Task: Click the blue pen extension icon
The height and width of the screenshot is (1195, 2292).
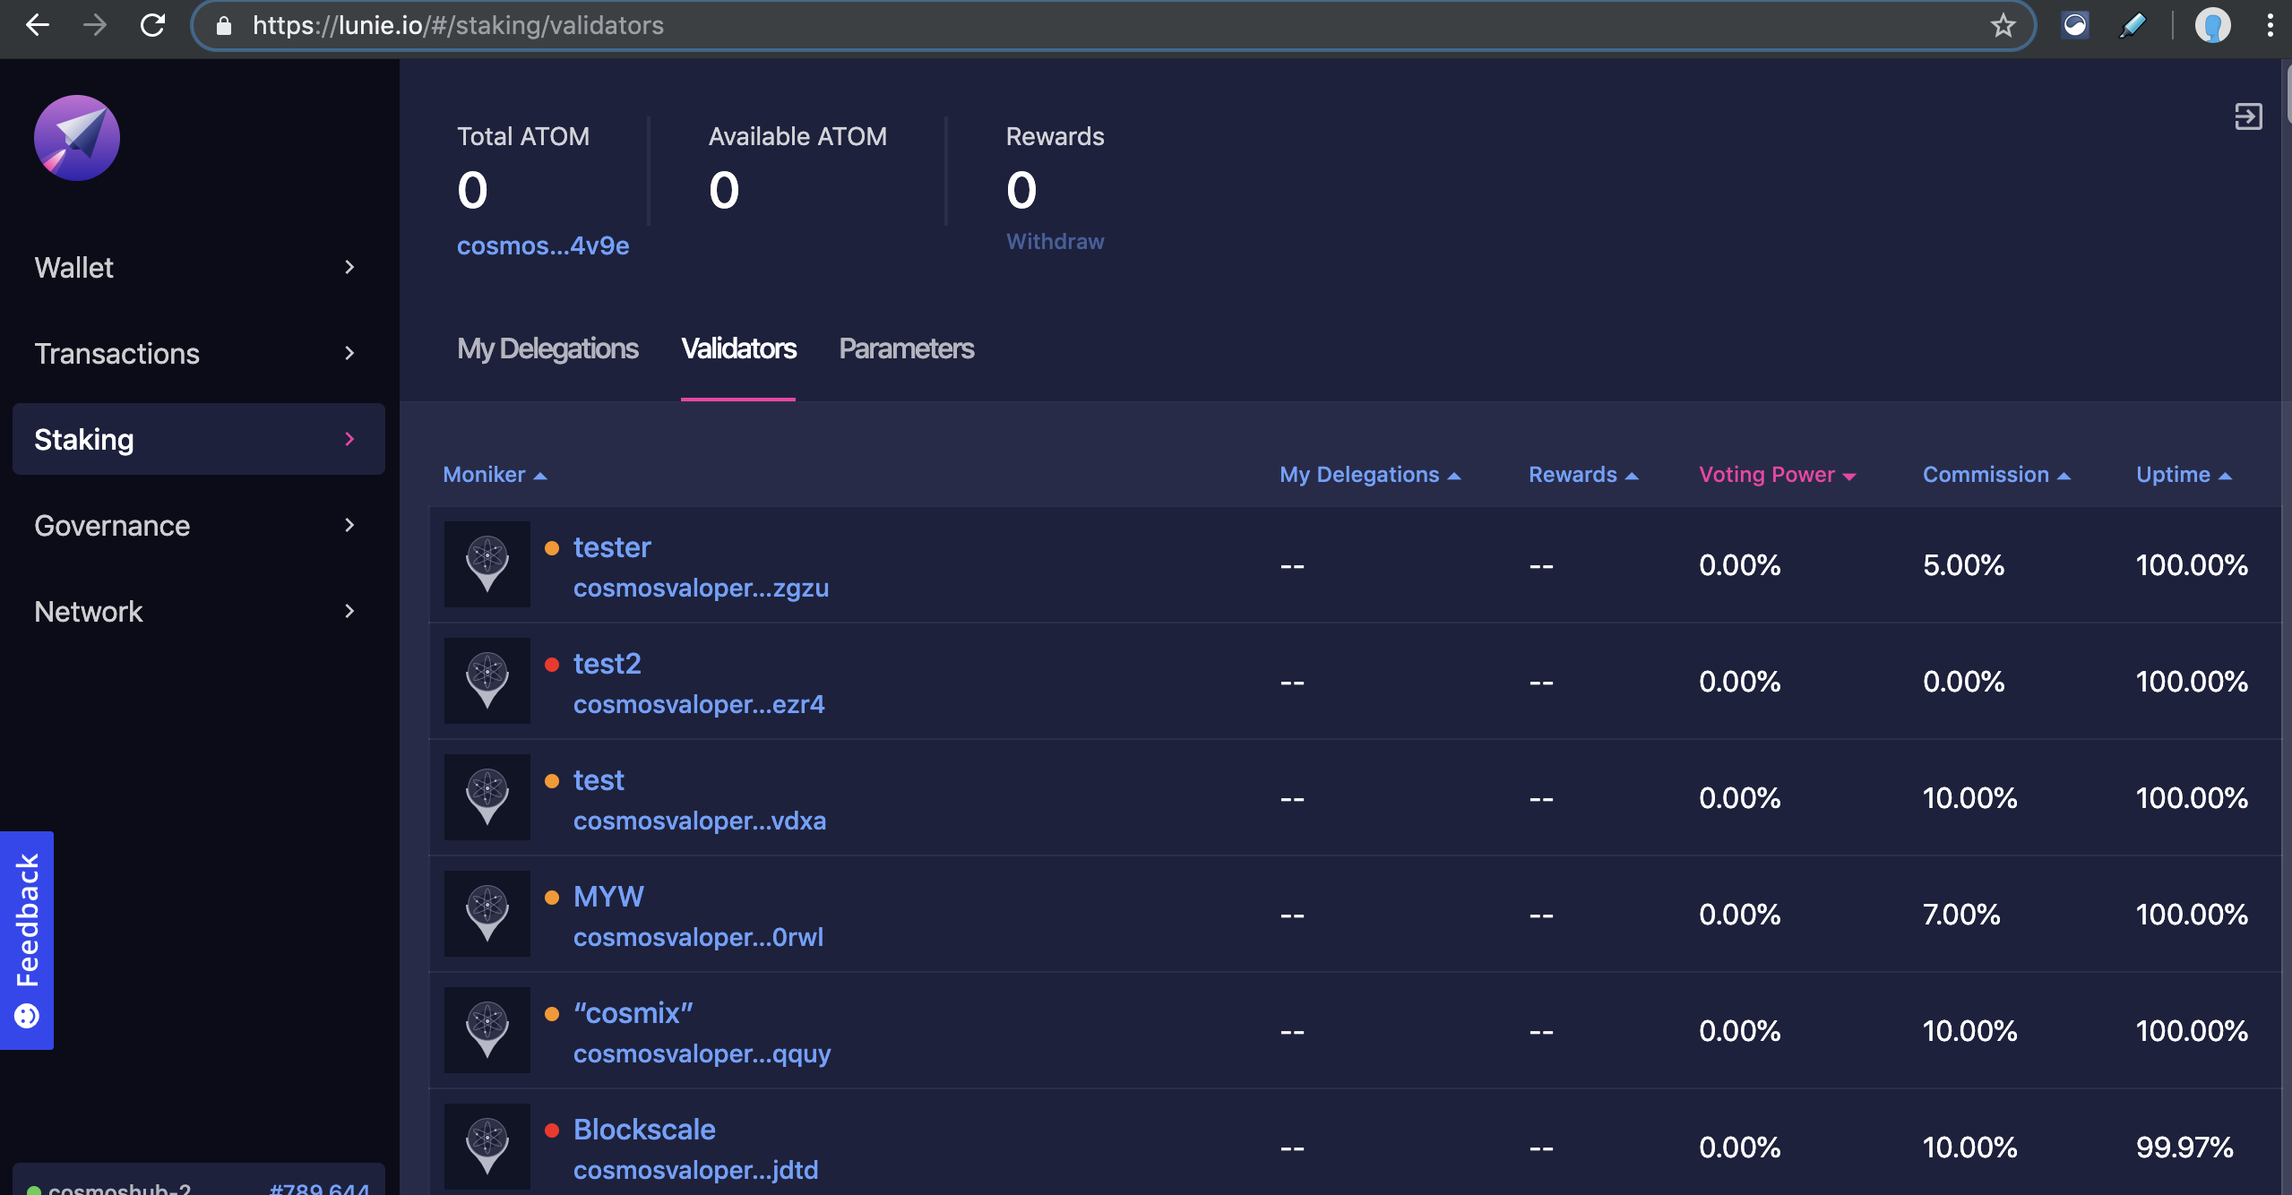Action: 2133,25
